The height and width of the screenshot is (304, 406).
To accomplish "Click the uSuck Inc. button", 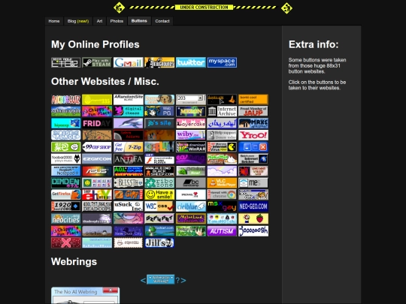I will click(x=128, y=206).
